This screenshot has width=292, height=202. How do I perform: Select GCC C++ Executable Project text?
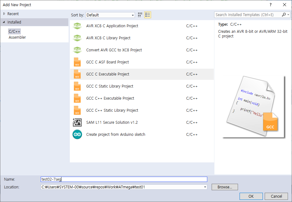(x=110, y=98)
